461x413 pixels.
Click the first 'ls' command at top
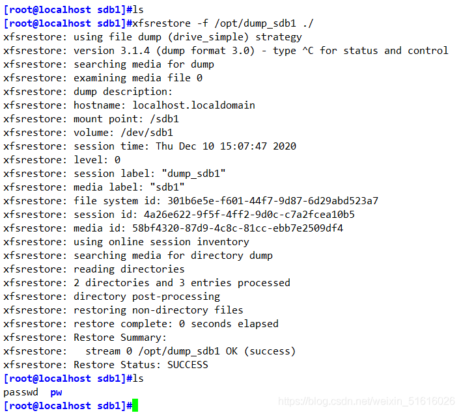(138, 10)
